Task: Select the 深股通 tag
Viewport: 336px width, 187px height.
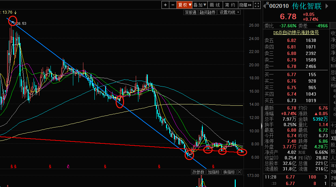Action: coord(190,12)
